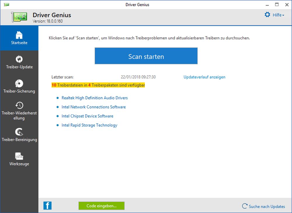Select the Treiber-Sicherung backup icon

(x=19, y=83)
